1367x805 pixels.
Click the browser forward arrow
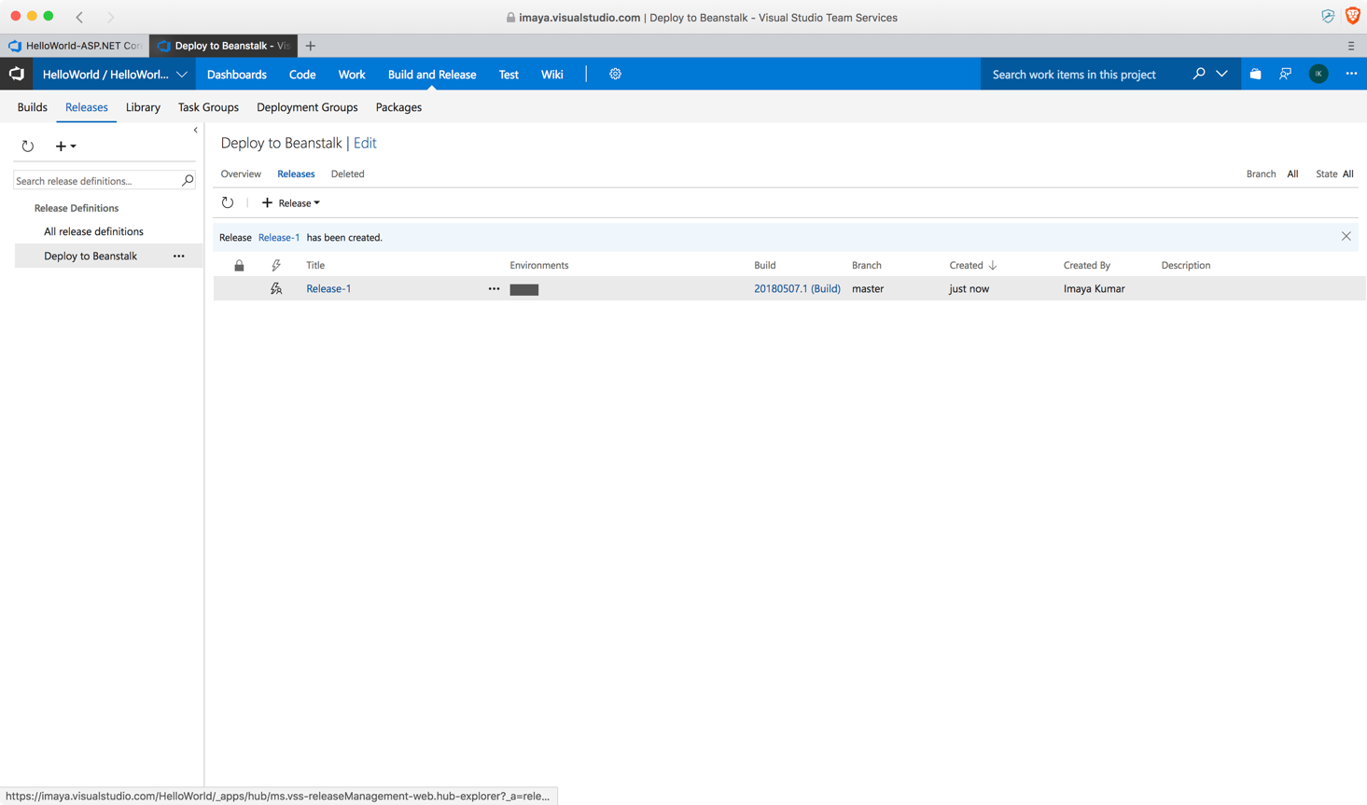click(110, 17)
